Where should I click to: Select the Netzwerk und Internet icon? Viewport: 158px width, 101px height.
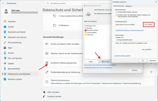tap(5, 37)
